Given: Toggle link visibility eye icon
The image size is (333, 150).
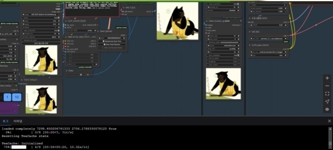Looking at the screenshot, I should [x=327, y=109].
